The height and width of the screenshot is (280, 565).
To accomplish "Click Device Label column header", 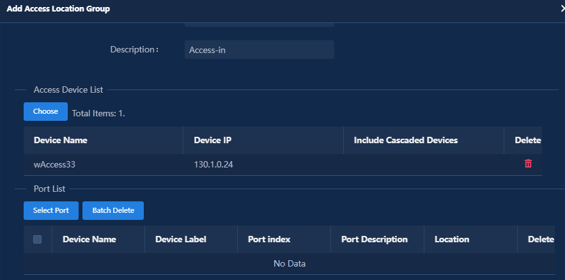I will [180, 239].
